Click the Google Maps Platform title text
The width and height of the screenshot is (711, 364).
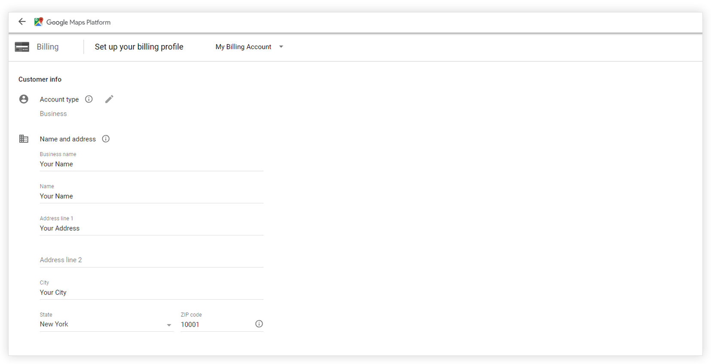tap(78, 22)
